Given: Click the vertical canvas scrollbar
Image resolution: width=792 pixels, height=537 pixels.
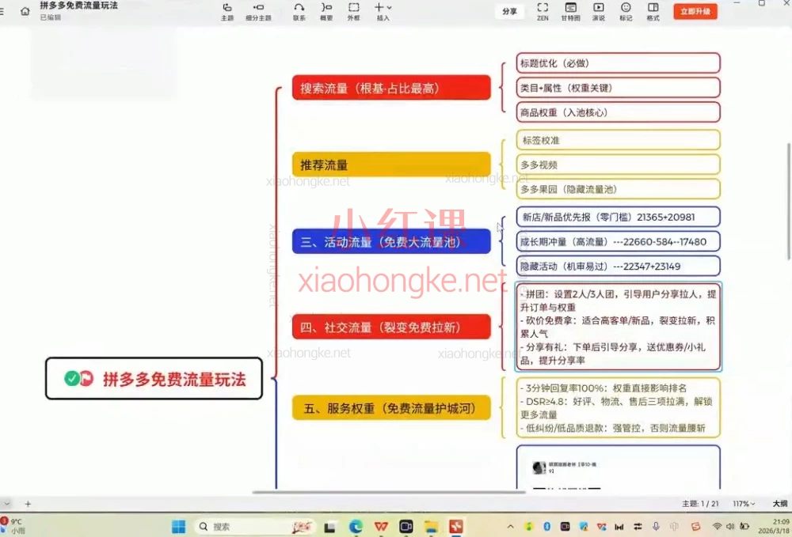Looking at the screenshot, I should point(790,202).
